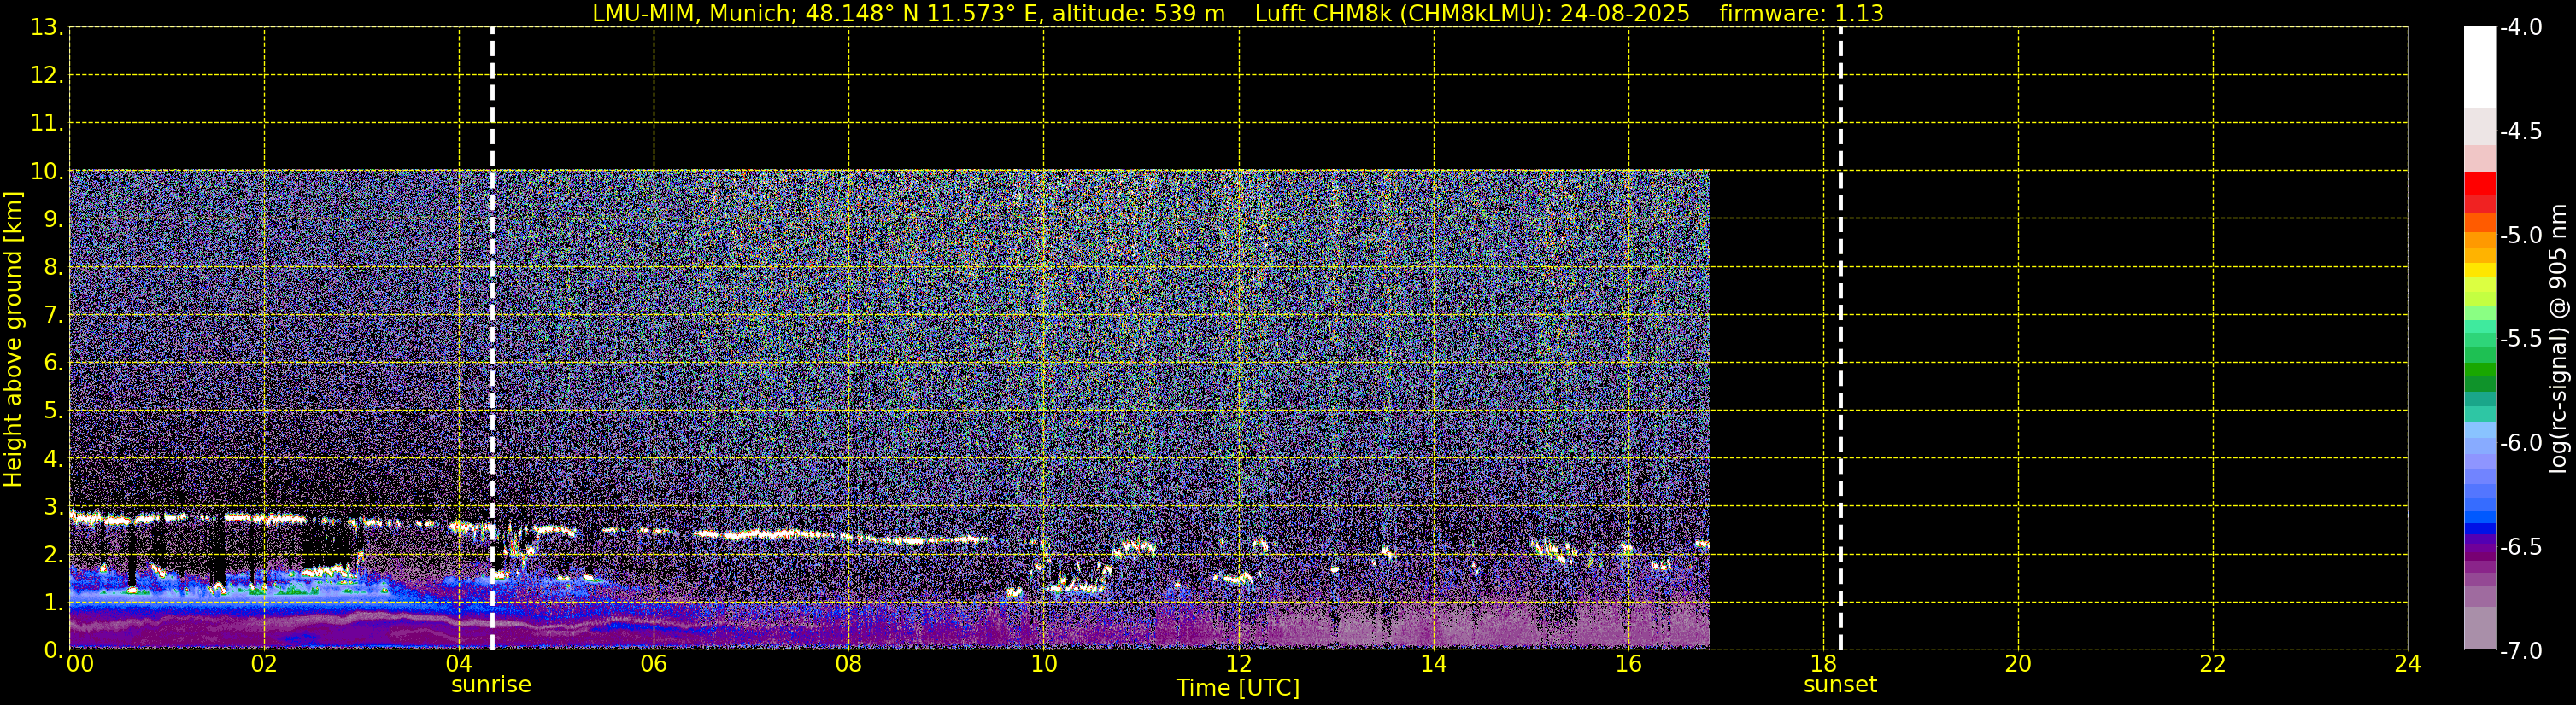Viewport: 2576px width, 705px height.
Task: Click the y-axis tick label '4.'
Action: click(53, 459)
